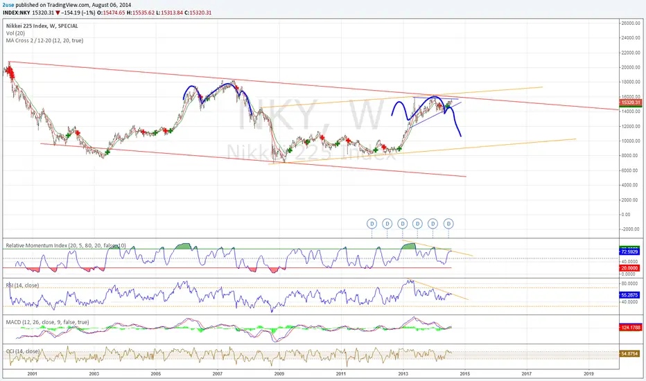Viewport: 646px width, 381px height.
Task: Click the blue 72.5929 momentum value tag
Action: click(x=629, y=251)
